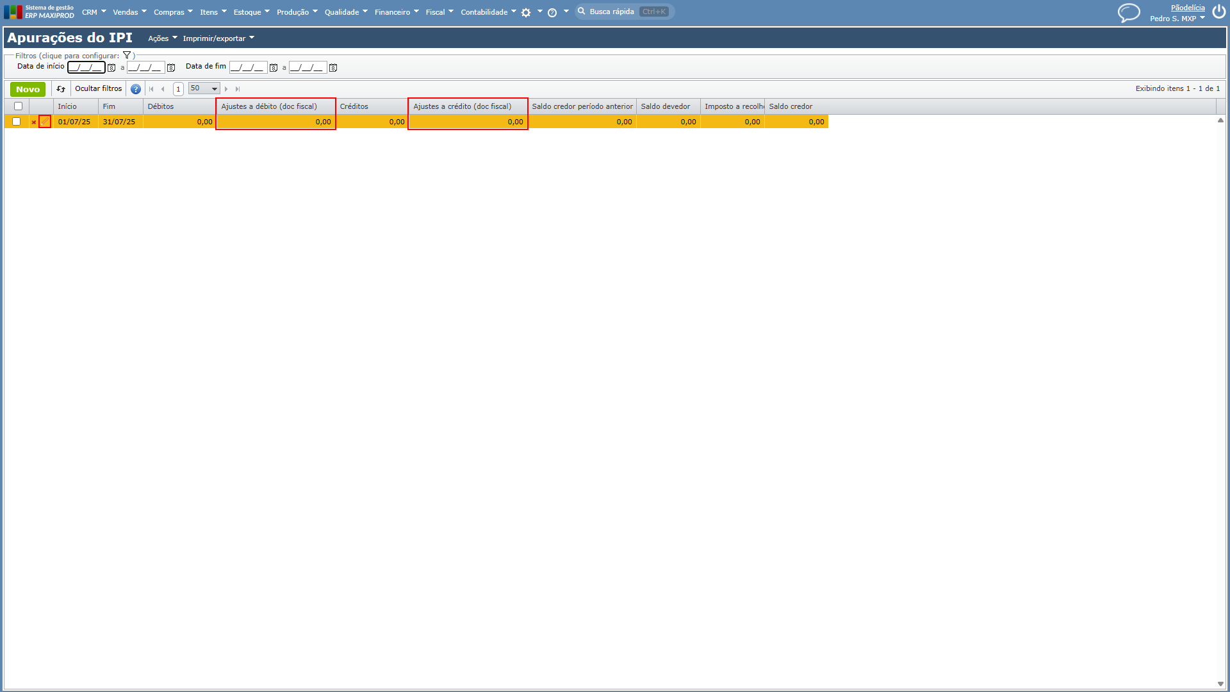Toggle the select-all header checkbox
Image resolution: width=1230 pixels, height=692 pixels.
[x=18, y=106]
